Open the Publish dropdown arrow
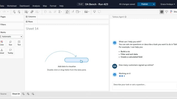 point(154,4)
